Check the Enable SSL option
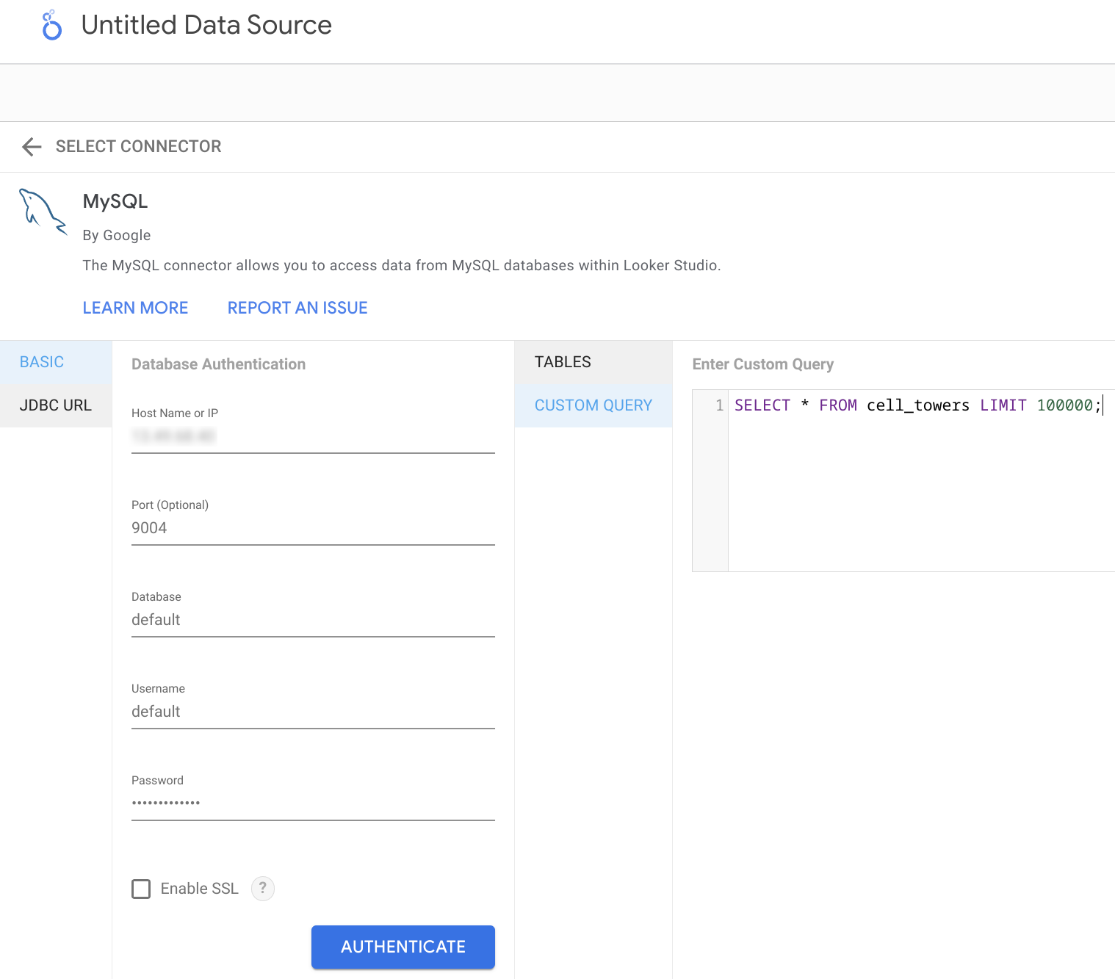Image resolution: width=1115 pixels, height=979 pixels. click(141, 889)
